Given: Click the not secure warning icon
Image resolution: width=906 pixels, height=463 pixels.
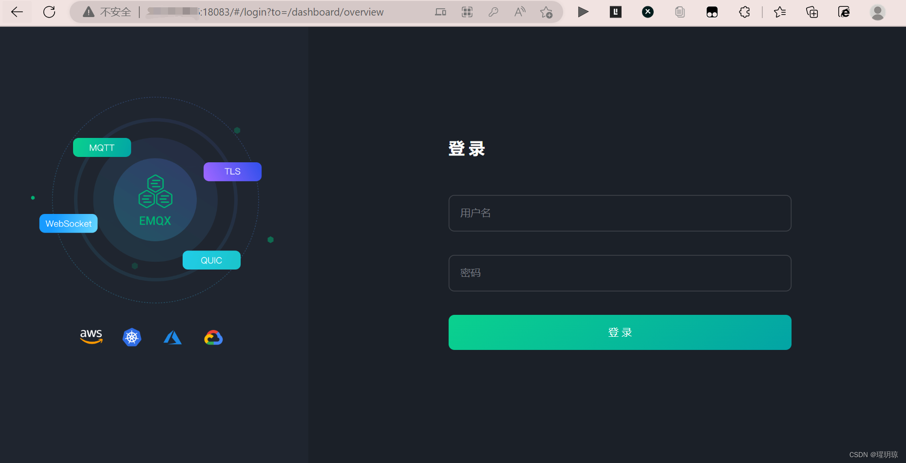Looking at the screenshot, I should coord(88,12).
